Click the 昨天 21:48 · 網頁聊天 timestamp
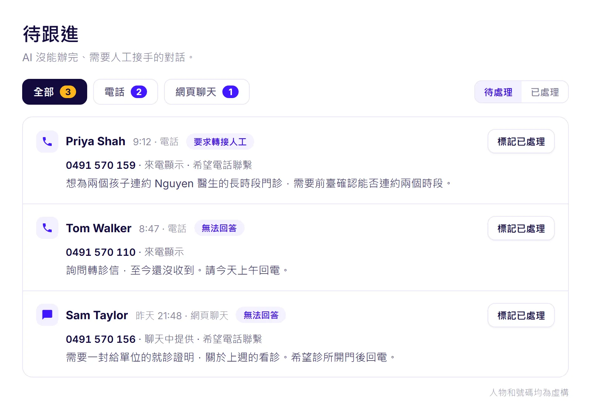 182,316
